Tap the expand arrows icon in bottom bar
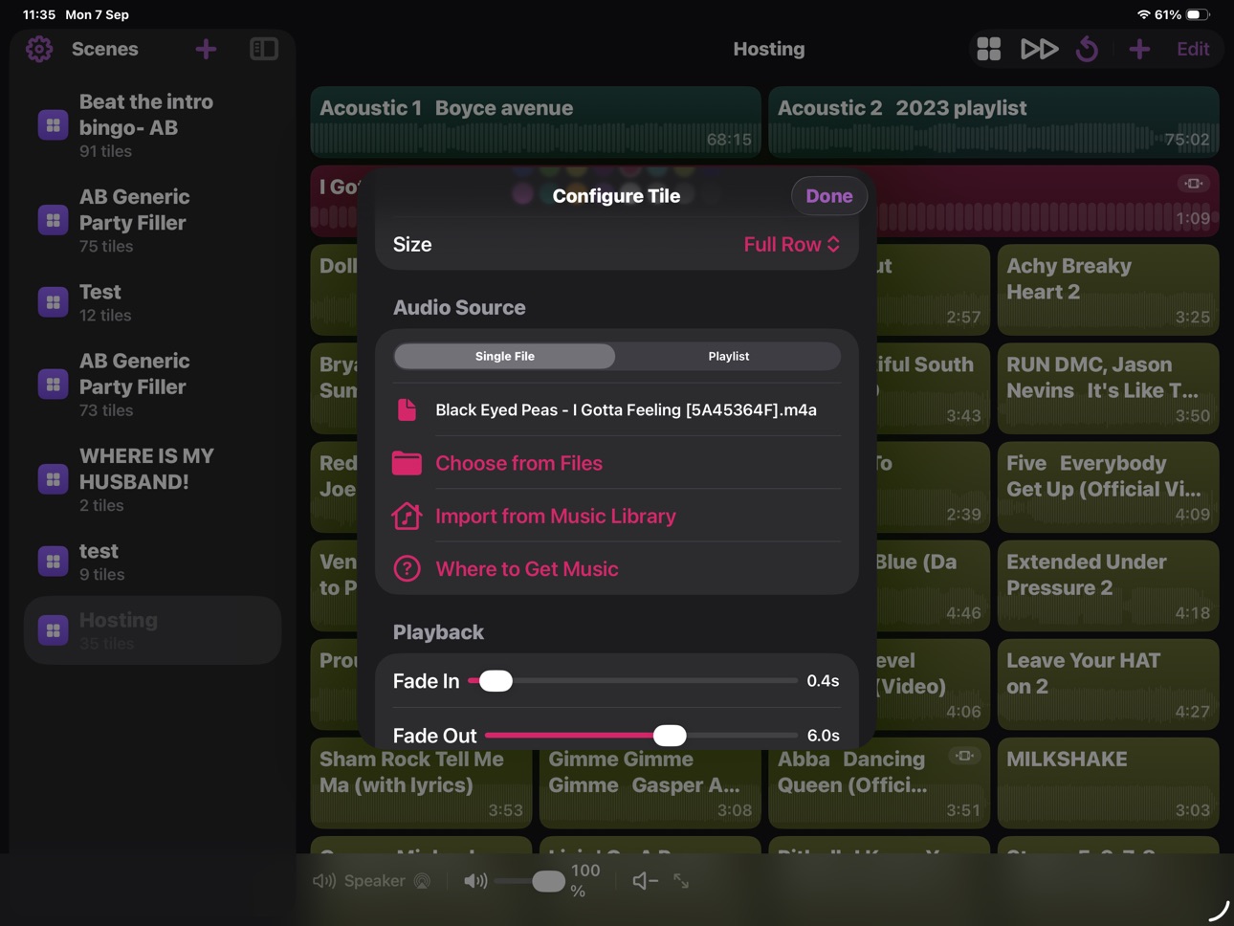 pyautogui.click(x=681, y=881)
